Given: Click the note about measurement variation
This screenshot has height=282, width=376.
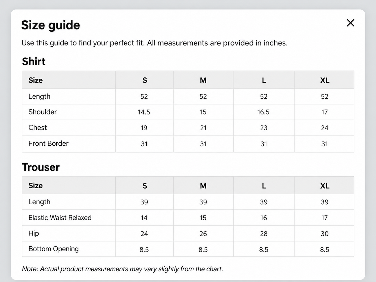Looking at the screenshot, I should pyautogui.click(x=122, y=269).
